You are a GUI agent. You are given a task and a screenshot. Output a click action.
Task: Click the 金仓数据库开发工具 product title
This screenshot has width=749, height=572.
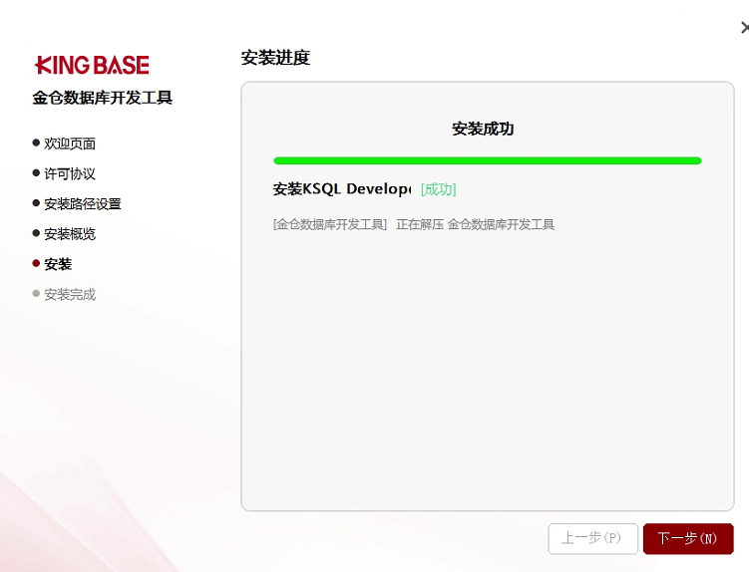coord(102,98)
